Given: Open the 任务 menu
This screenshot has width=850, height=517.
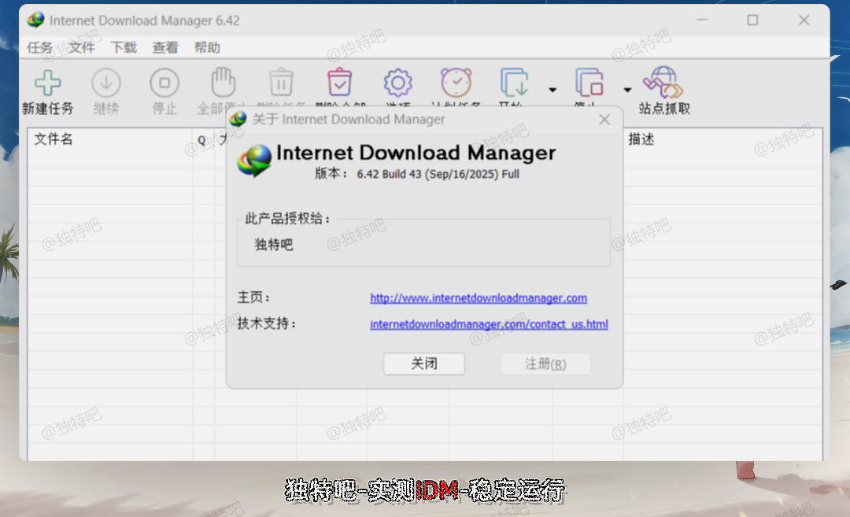Looking at the screenshot, I should click(39, 47).
